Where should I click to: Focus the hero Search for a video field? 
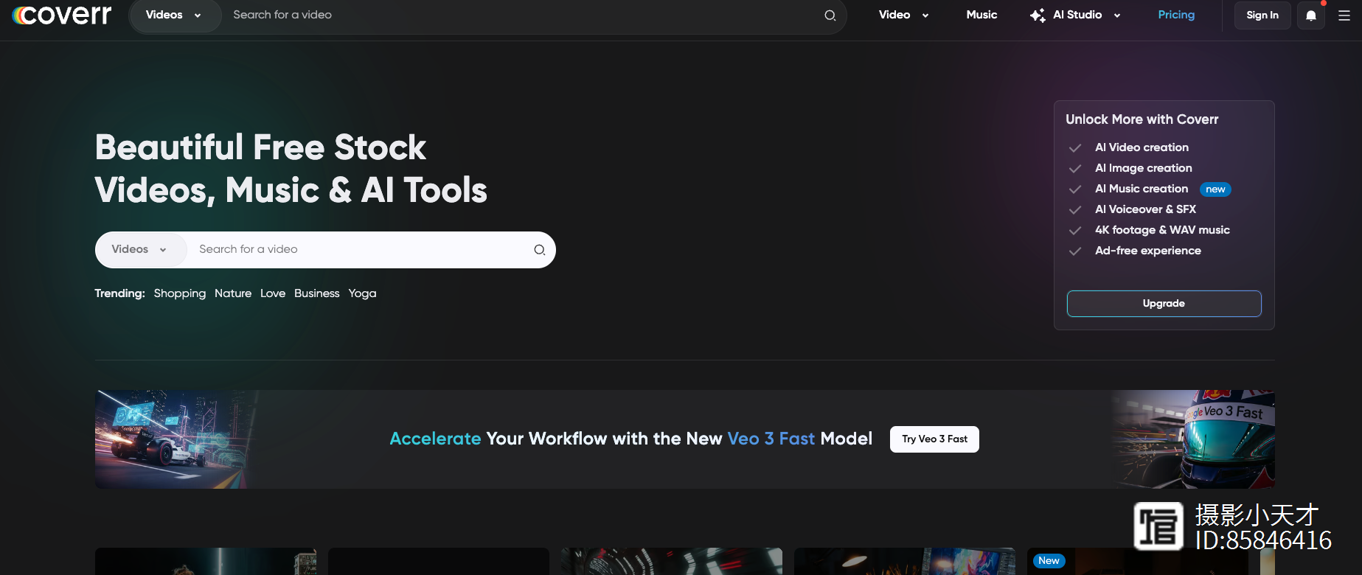[361, 250]
